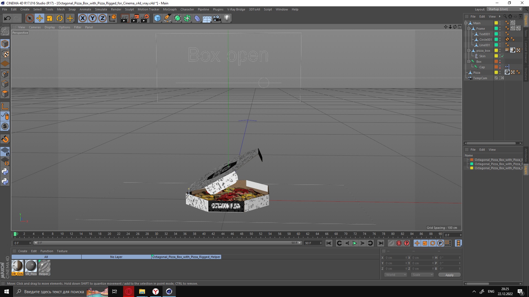
Task: Click frame 30 on timeline ruler
Action: [156, 234]
